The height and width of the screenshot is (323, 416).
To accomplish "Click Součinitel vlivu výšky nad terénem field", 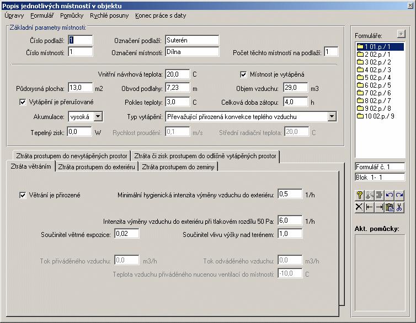I will point(290,234).
